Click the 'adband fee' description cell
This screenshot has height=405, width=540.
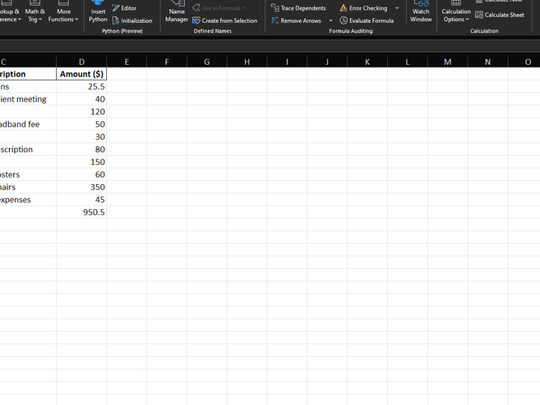[x=28, y=124]
